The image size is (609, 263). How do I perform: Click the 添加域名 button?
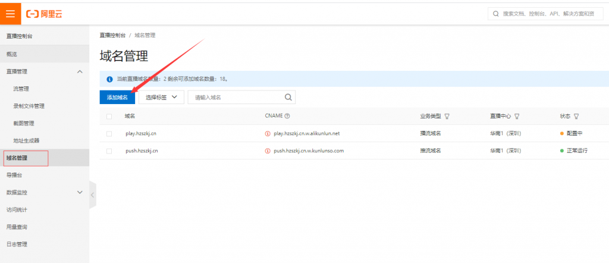[117, 97]
